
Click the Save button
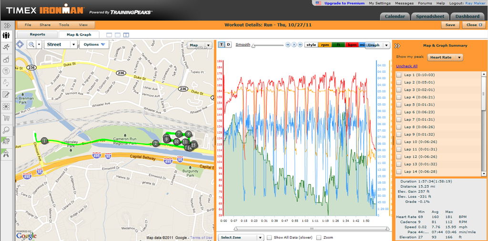[x=450, y=25]
